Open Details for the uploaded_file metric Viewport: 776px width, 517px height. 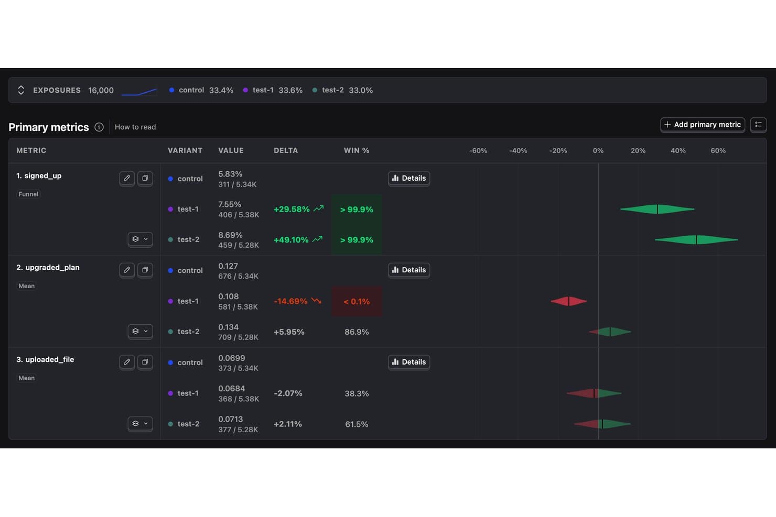click(409, 362)
